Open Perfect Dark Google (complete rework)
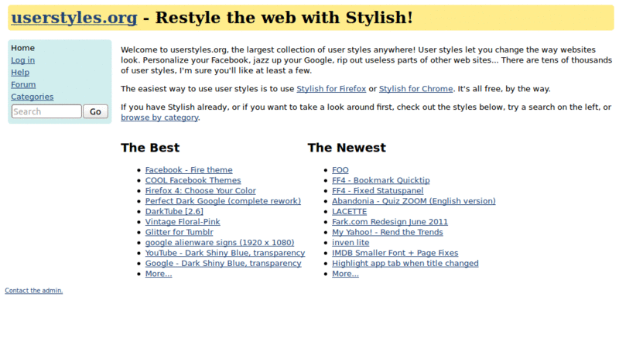This screenshot has width=619, height=341. click(x=223, y=201)
